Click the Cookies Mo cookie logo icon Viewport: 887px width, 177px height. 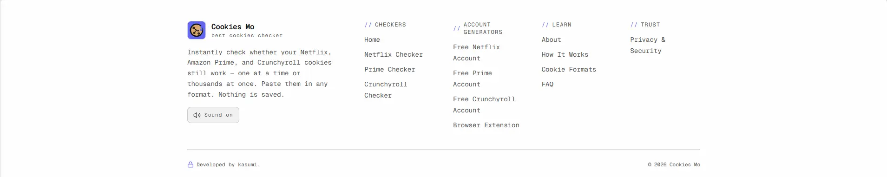coord(197,30)
